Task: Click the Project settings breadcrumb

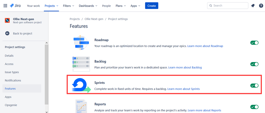Action: click(118, 19)
